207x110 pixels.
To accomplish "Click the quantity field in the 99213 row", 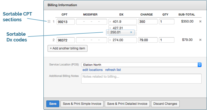I will [x=167, y=22].
